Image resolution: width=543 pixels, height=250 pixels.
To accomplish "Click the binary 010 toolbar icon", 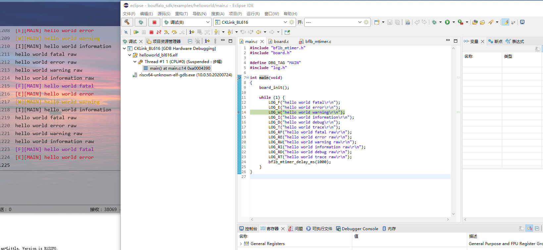I will (408, 22).
